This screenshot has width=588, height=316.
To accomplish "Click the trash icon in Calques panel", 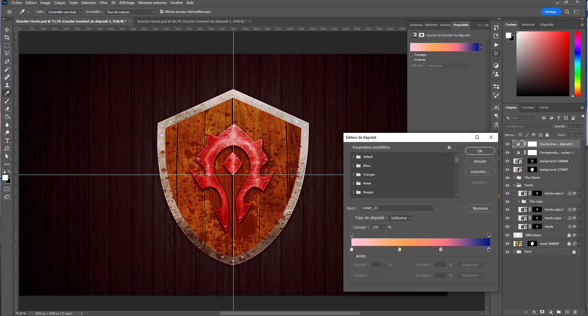I will point(575,312).
